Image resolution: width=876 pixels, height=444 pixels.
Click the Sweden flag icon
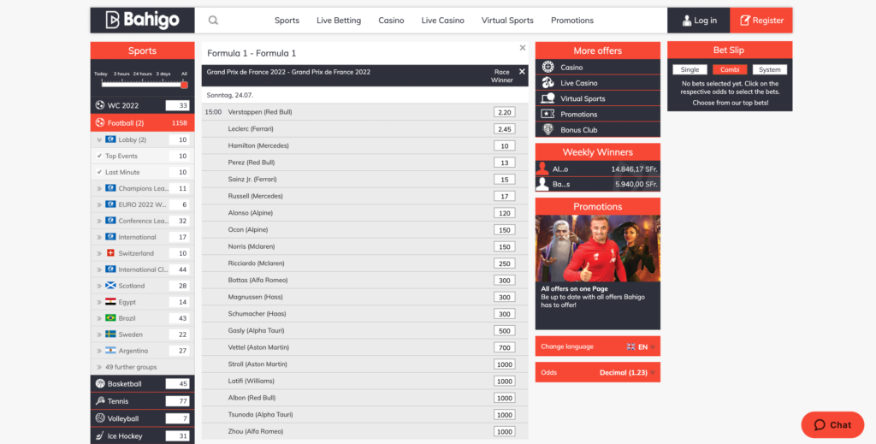[x=110, y=334]
